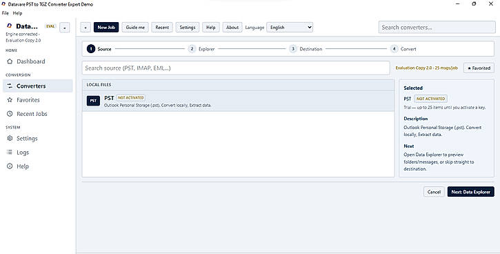Collapse the sidebar with the chevron button

tap(64, 28)
